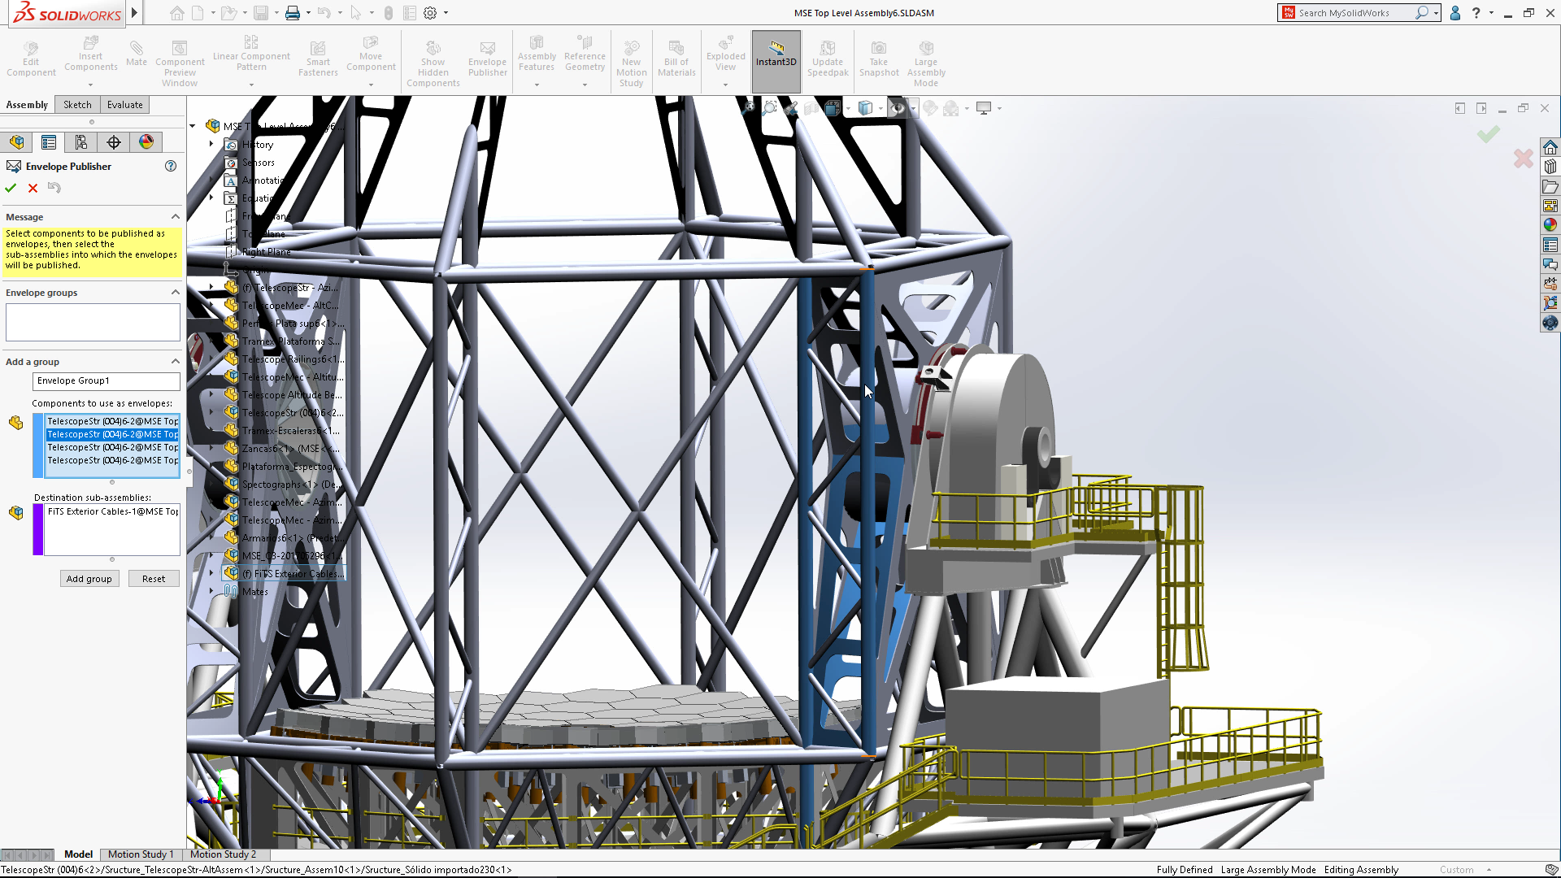
Task: Toggle Hide/Show Items in heads-up toolbar
Action: point(898,107)
